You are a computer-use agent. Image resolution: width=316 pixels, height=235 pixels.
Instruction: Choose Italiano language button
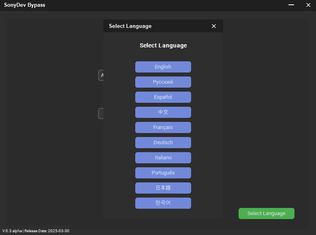pos(163,158)
